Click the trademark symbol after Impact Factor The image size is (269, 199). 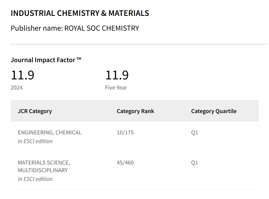tap(79, 59)
